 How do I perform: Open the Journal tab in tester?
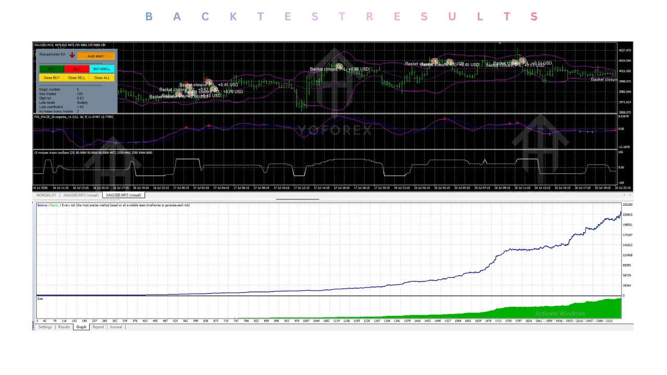116,327
